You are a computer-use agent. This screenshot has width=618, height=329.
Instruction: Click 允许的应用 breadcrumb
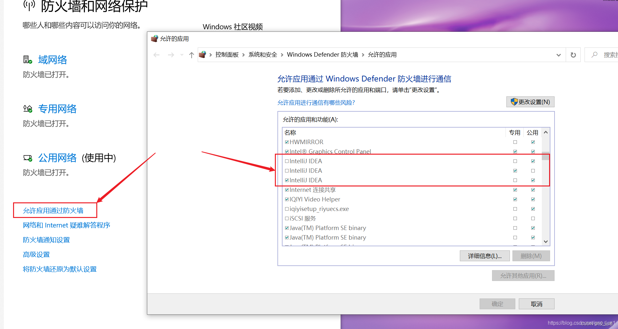pos(382,55)
